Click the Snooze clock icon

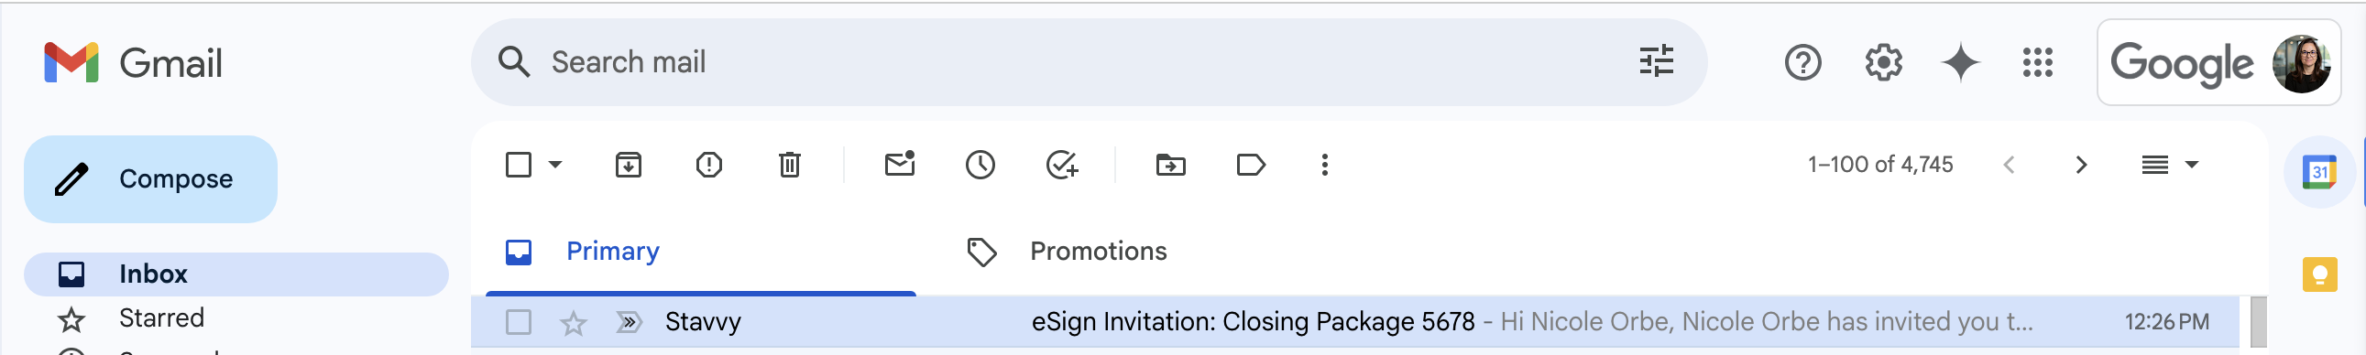pos(980,165)
